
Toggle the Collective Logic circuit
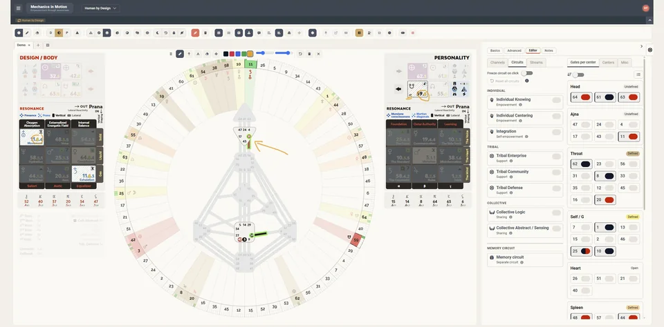point(556,213)
